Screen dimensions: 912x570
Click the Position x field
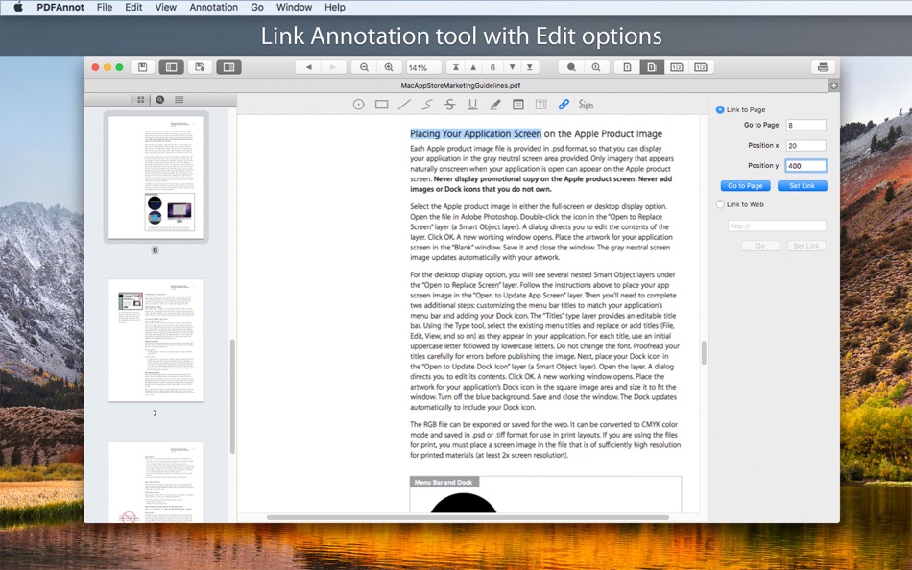[x=805, y=146]
